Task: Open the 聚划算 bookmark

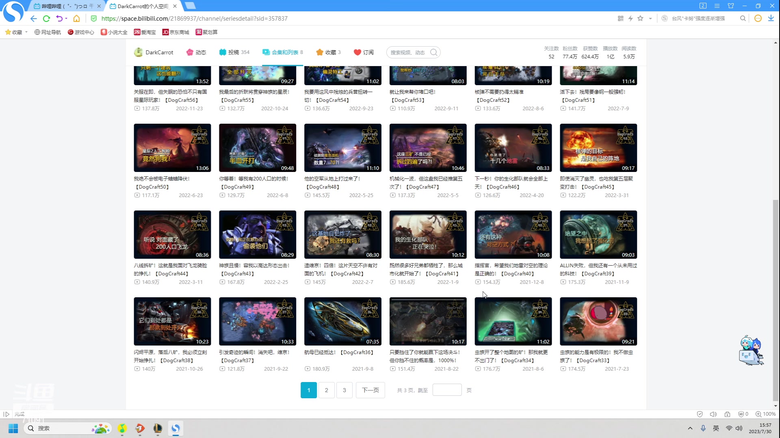Action: 207,32
